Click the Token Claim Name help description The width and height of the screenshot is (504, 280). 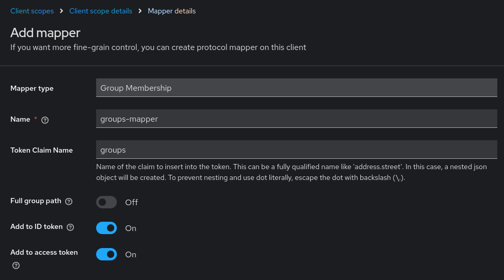tap(291, 172)
